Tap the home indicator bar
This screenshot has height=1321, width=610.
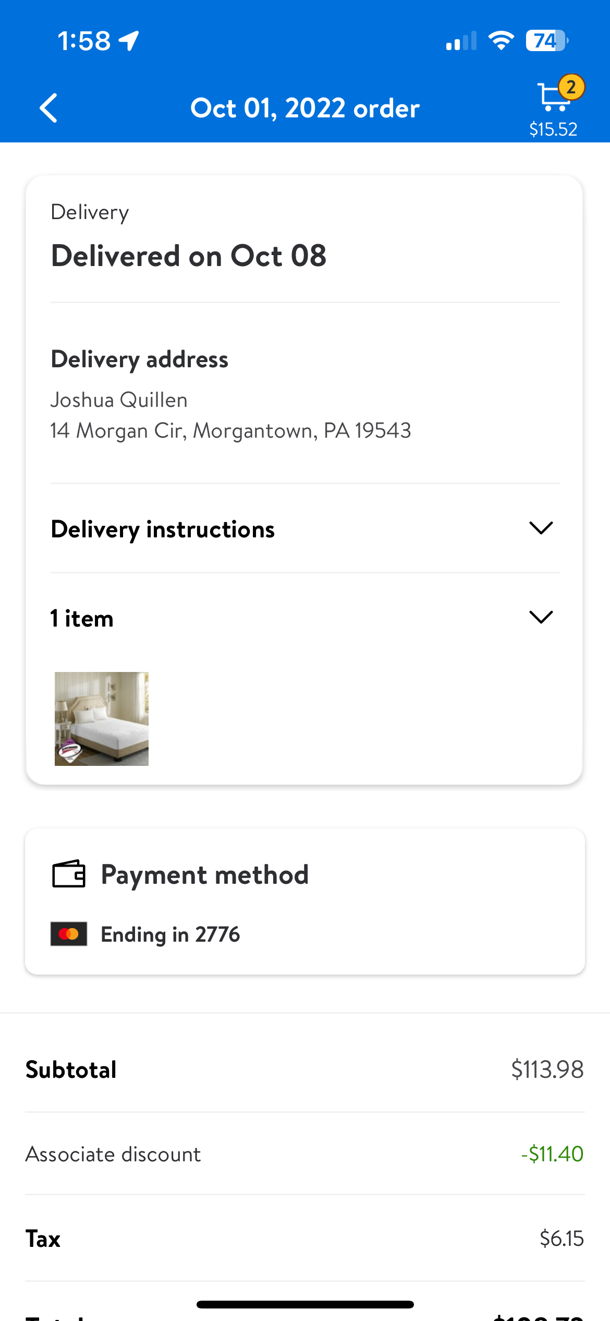(x=305, y=1304)
